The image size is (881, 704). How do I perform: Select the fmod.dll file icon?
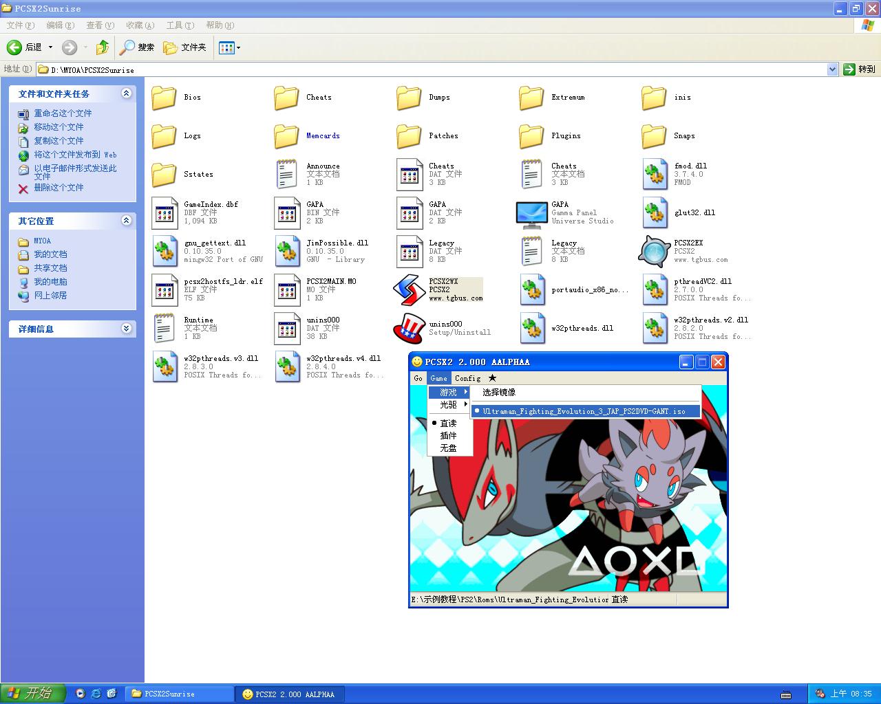tap(654, 175)
